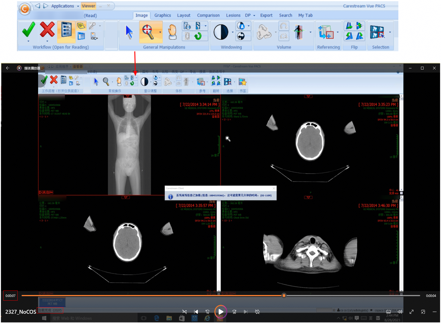Viewport: 441px width, 323px height.
Task: Open the Selection dropdown arrow in English ribbon
Action: point(390,32)
